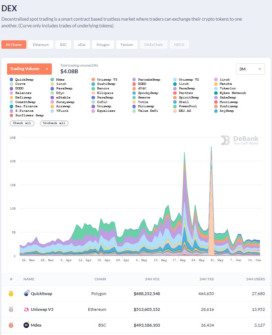Click the Mdex logo in the table row

pos(27,325)
